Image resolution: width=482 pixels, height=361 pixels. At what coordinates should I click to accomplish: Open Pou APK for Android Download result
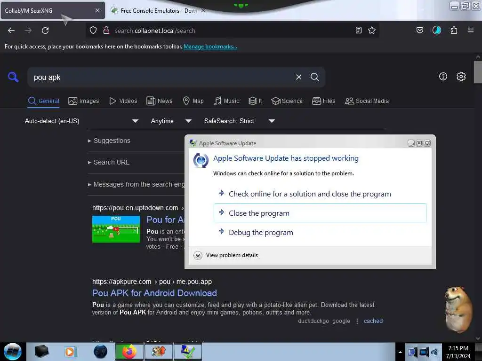pyautogui.click(x=154, y=293)
